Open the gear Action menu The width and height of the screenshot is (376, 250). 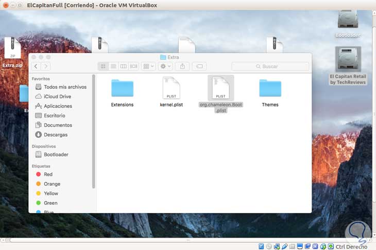(165, 66)
